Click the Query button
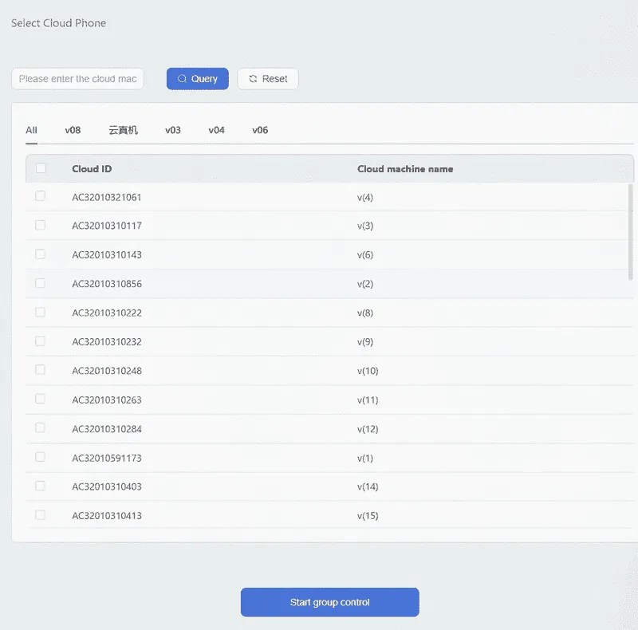638x630 pixels. point(197,79)
